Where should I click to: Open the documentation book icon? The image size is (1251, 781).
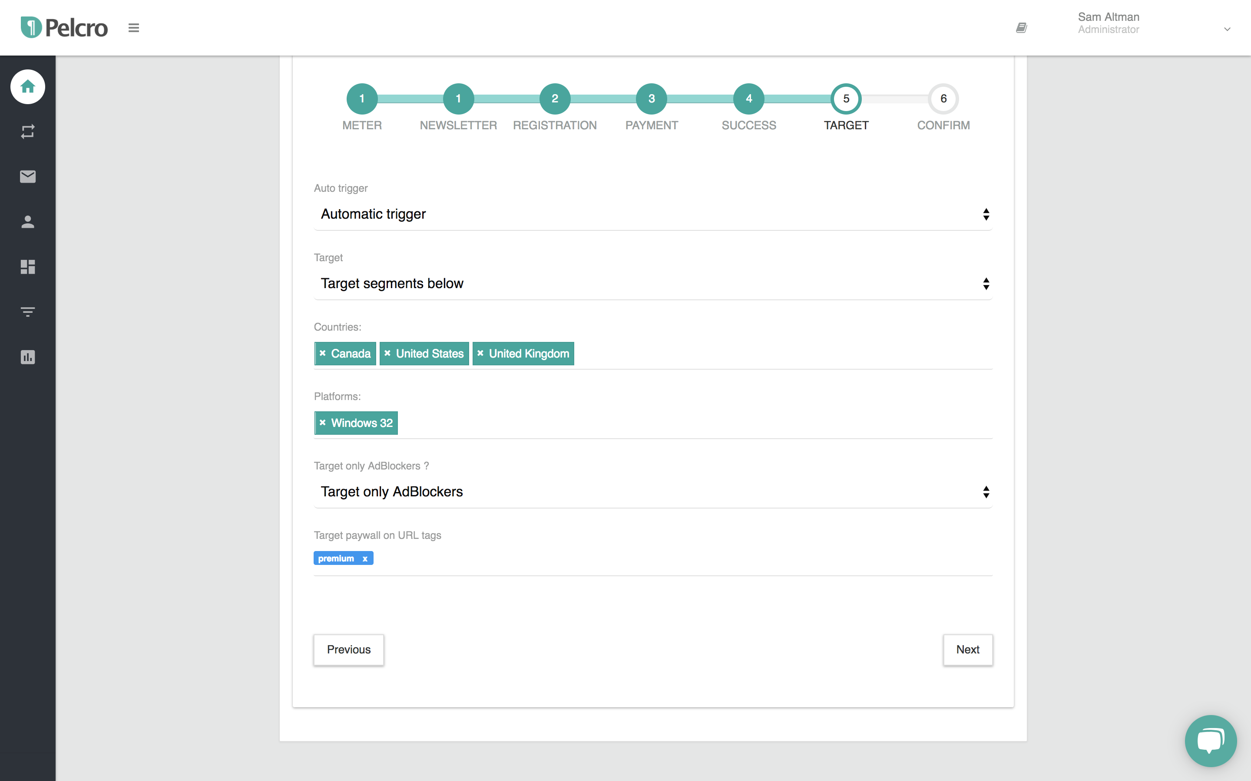point(1022,28)
